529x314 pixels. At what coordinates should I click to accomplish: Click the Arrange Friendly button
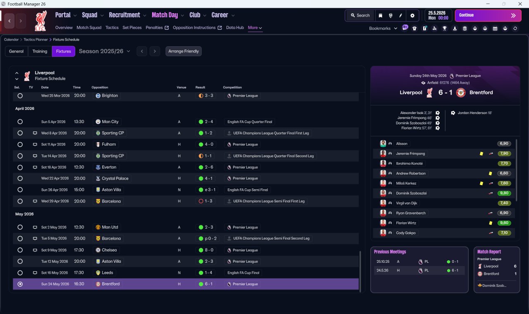(183, 51)
